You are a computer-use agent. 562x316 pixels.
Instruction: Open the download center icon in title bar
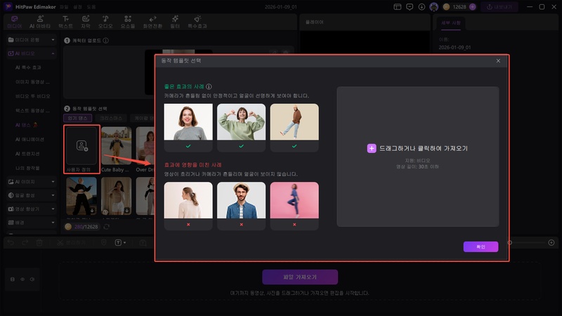click(x=421, y=7)
